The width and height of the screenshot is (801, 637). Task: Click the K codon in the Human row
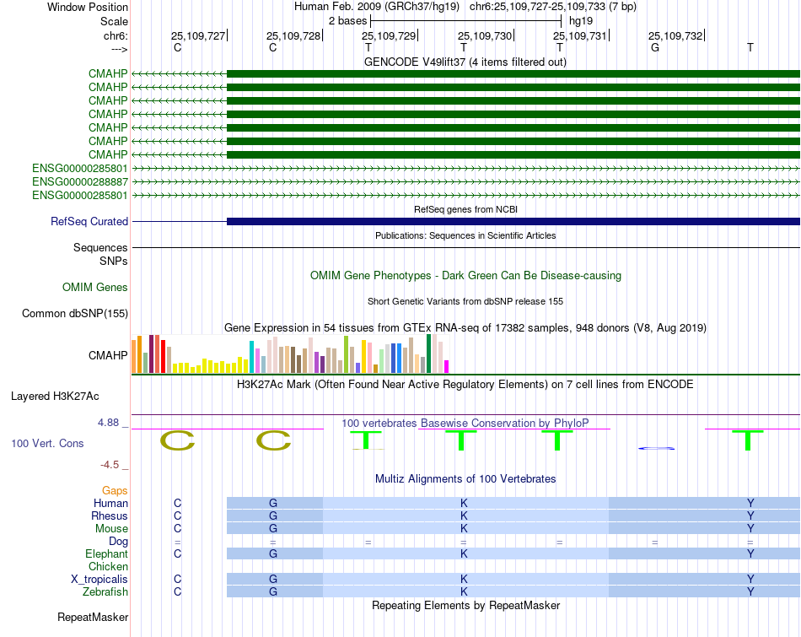(464, 503)
